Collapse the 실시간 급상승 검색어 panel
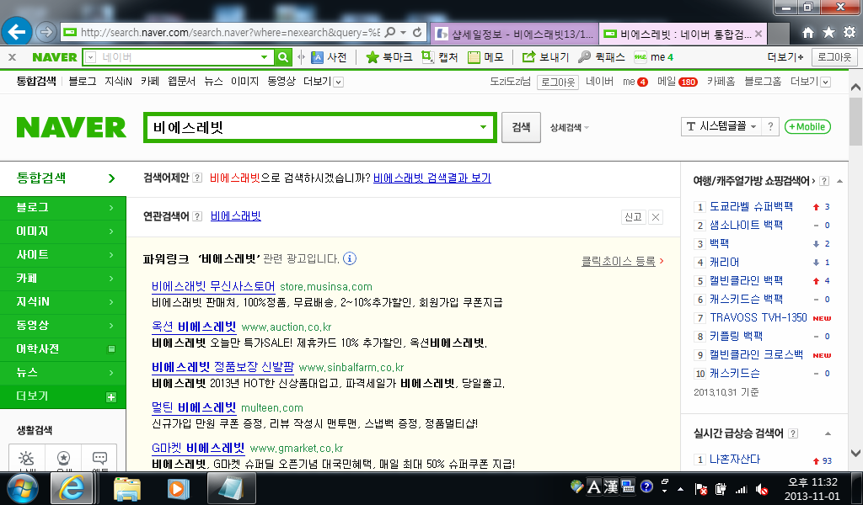Viewport: 863px width, 505px height. (x=828, y=433)
